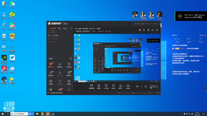Open ToDesk desktop shortcut

click(12, 59)
